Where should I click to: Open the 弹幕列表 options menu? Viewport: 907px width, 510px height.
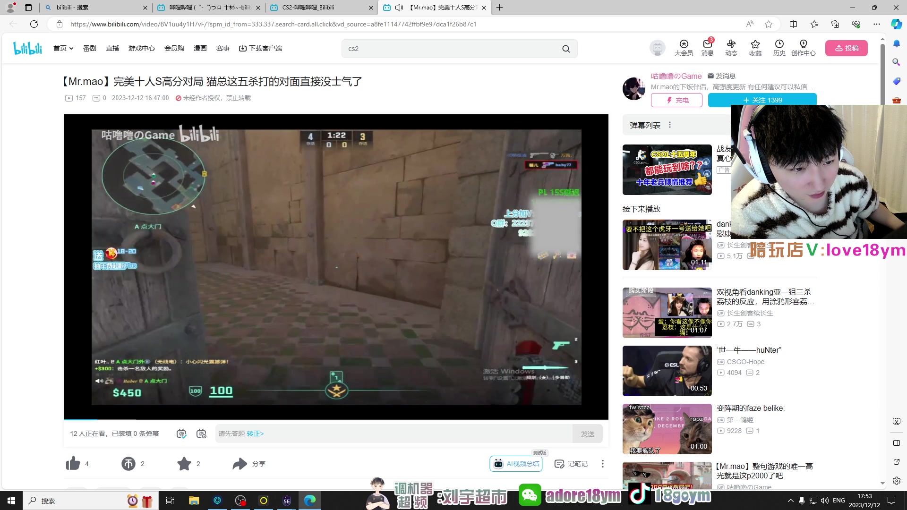coord(670,125)
